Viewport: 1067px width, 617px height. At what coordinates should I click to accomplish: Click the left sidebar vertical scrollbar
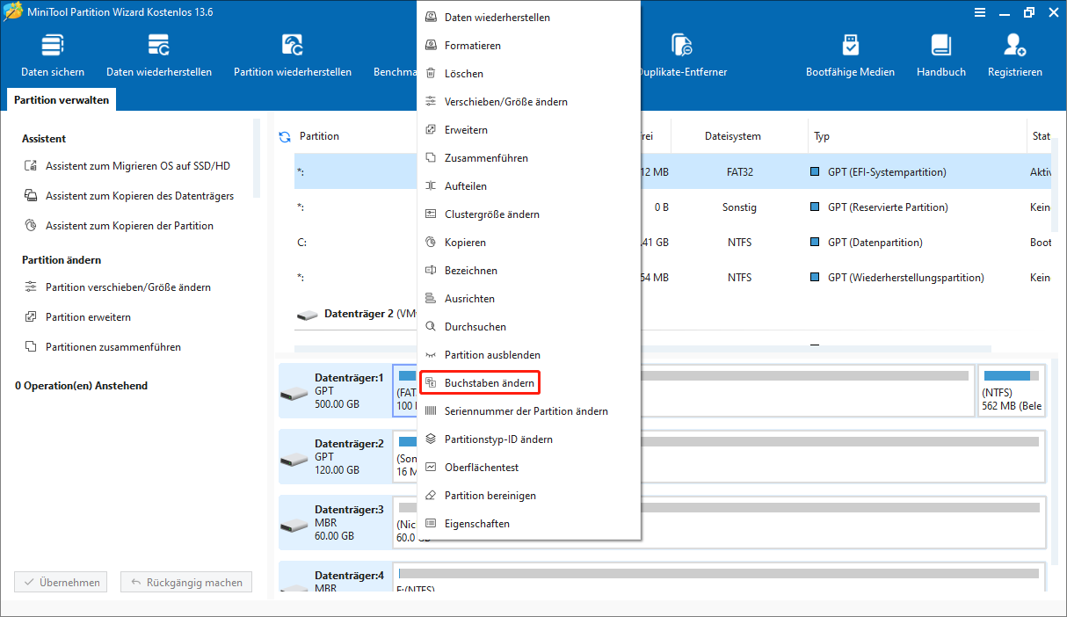258,158
